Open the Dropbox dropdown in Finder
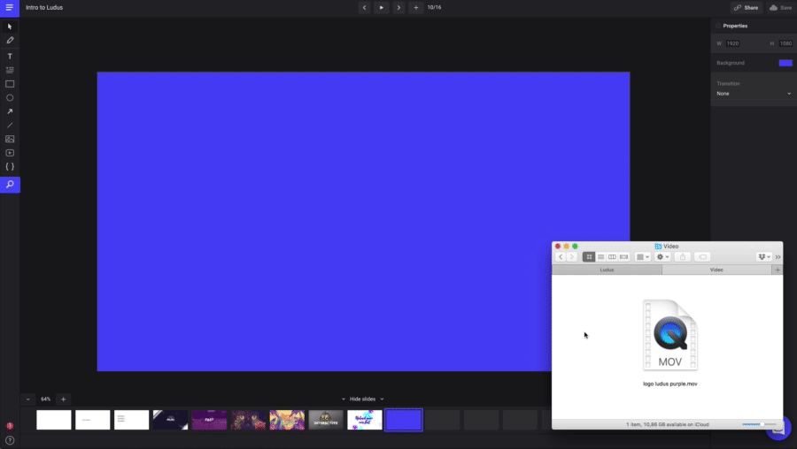This screenshot has height=449, width=797. tap(764, 257)
